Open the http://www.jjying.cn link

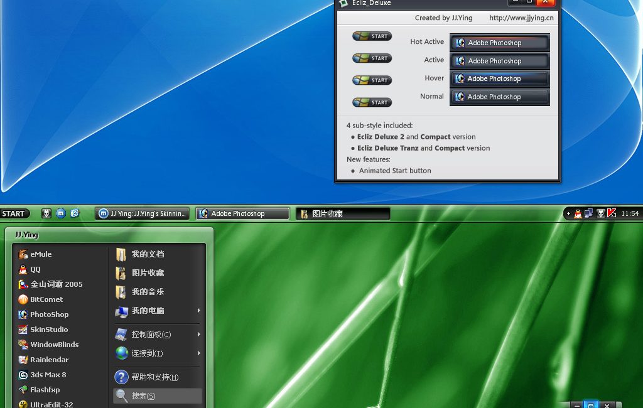[x=521, y=18]
